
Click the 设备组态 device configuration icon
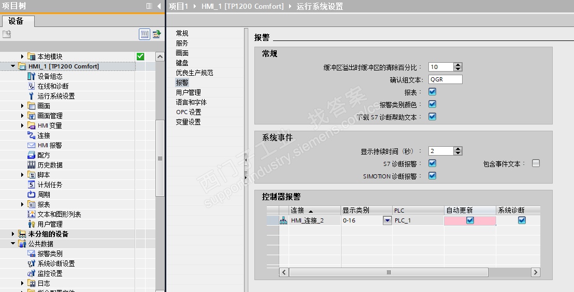(32, 76)
